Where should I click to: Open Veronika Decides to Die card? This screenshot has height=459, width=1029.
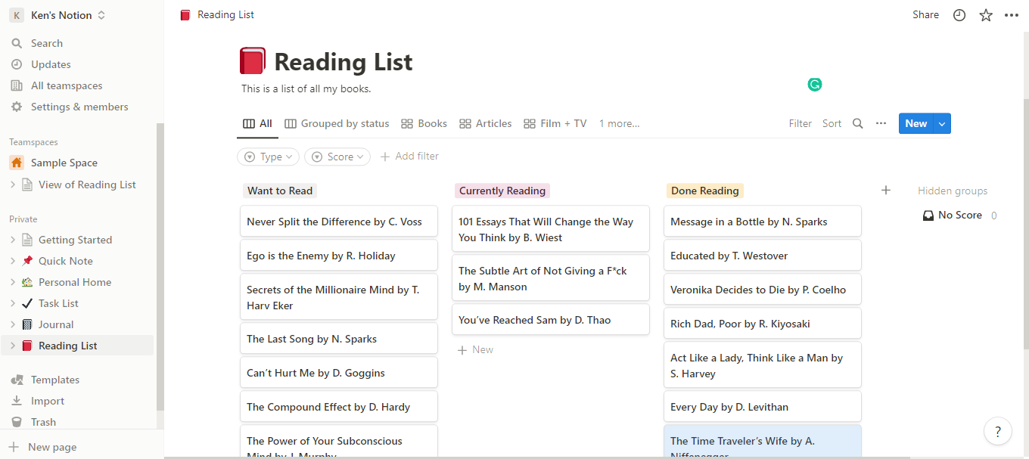tap(763, 290)
